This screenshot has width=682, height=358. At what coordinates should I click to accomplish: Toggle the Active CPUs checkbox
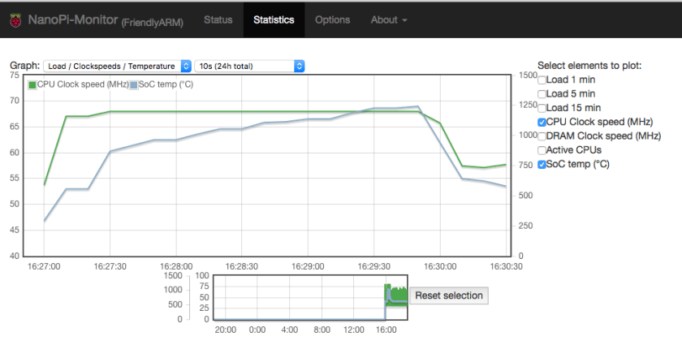[542, 150]
